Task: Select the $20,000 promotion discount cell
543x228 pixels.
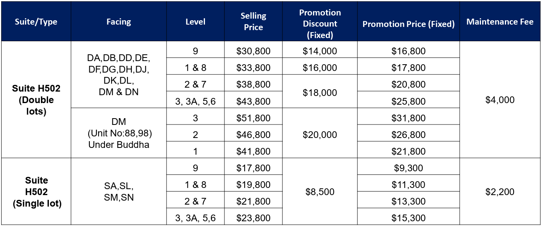Action: click(x=320, y=135)
